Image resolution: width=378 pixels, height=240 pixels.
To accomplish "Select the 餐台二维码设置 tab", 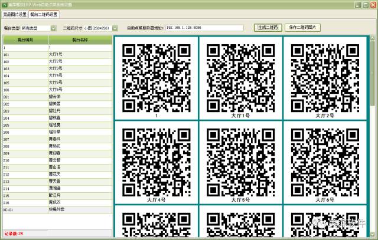I will point(44,14).
